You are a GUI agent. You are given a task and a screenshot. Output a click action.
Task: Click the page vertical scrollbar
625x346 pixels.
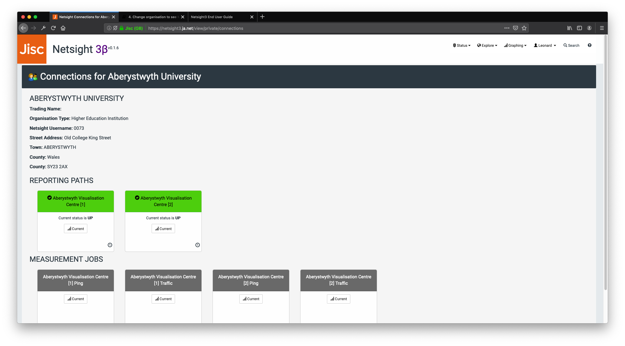[606, 162]
